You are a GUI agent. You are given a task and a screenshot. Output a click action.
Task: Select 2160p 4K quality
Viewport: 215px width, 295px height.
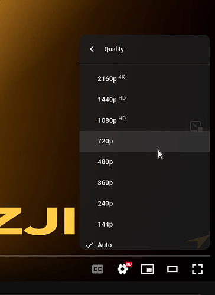(x=145, y=78)
